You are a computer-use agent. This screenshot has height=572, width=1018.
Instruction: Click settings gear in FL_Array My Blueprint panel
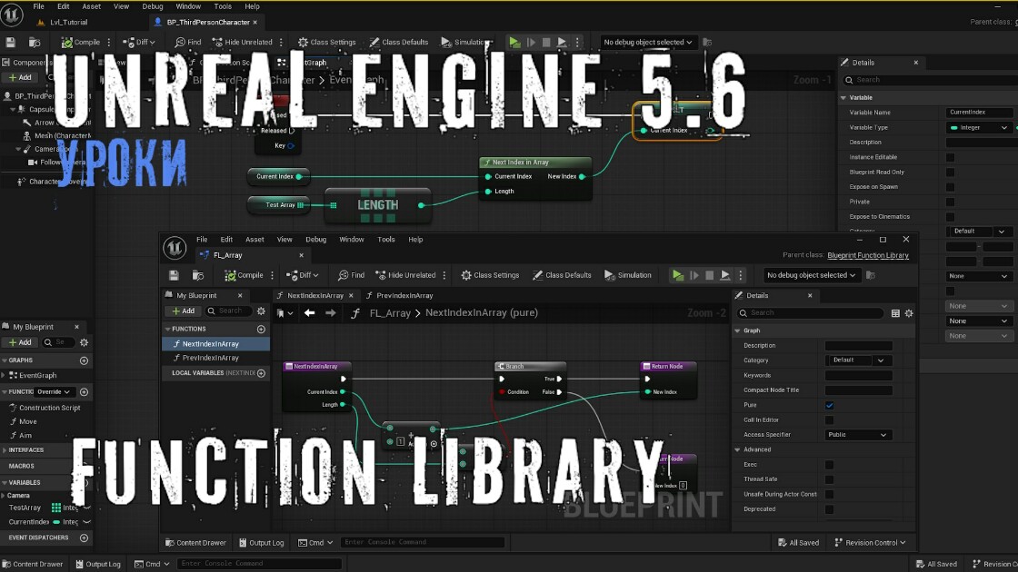point(261,311)
